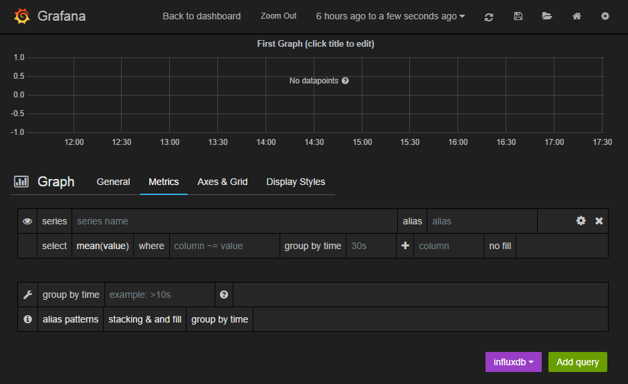Click the -1.0 y-axis label
The width and height of the screenshot is (628, 384).
tap(17, 132)
